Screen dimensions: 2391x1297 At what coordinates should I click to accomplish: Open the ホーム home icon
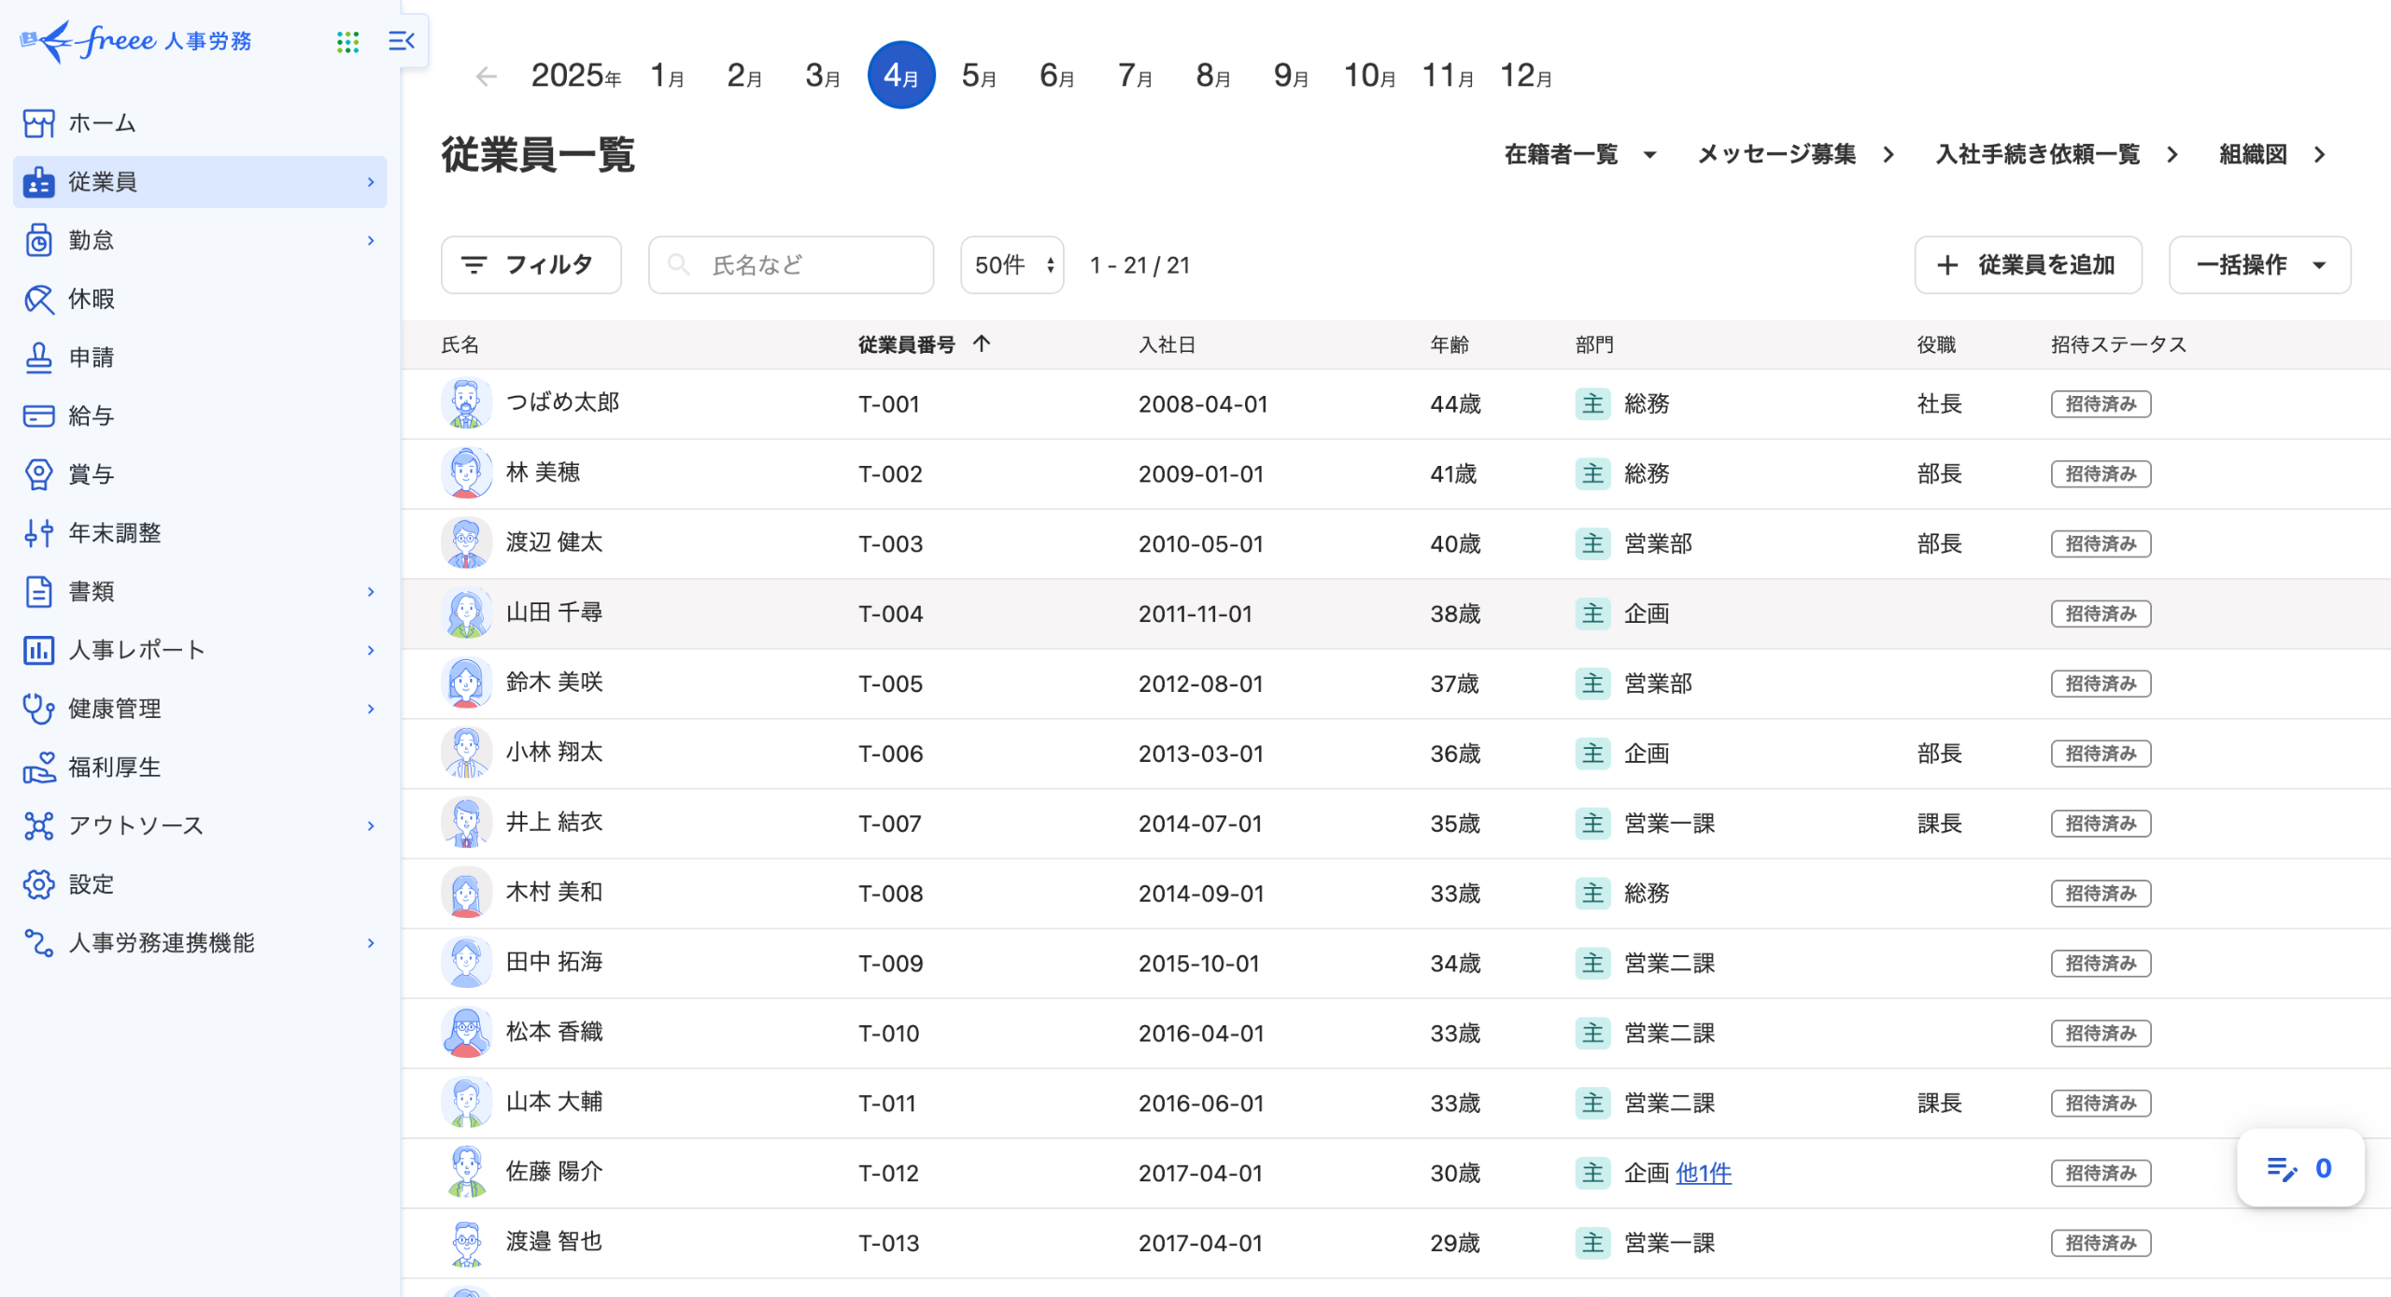38,123
